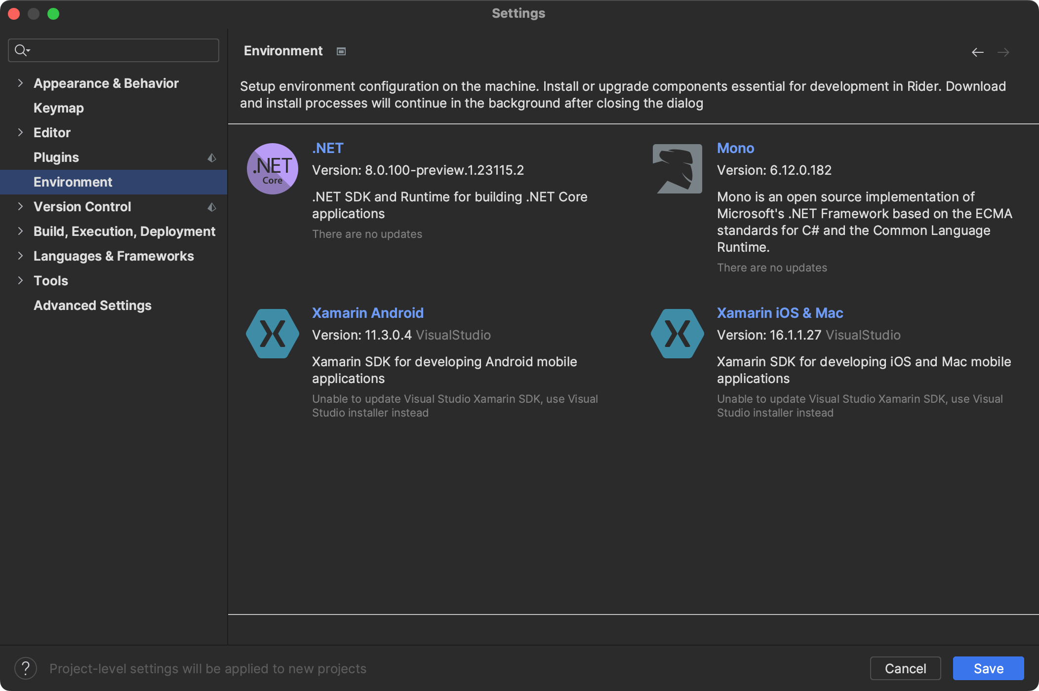Focus the settings search field
Screen dimensions: 1039x691
(114, 50)
